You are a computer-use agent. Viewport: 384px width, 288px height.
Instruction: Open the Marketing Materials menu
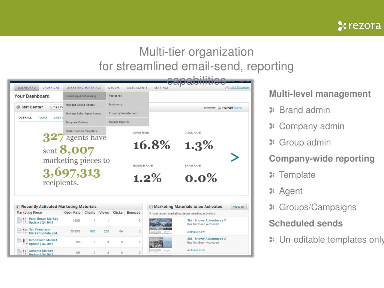(x=84, y=88)
